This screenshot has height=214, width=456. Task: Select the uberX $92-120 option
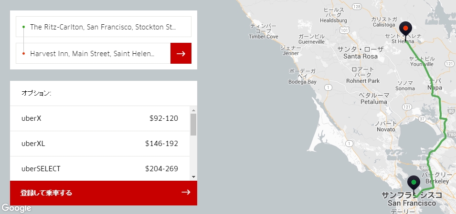tap(100, 118)
